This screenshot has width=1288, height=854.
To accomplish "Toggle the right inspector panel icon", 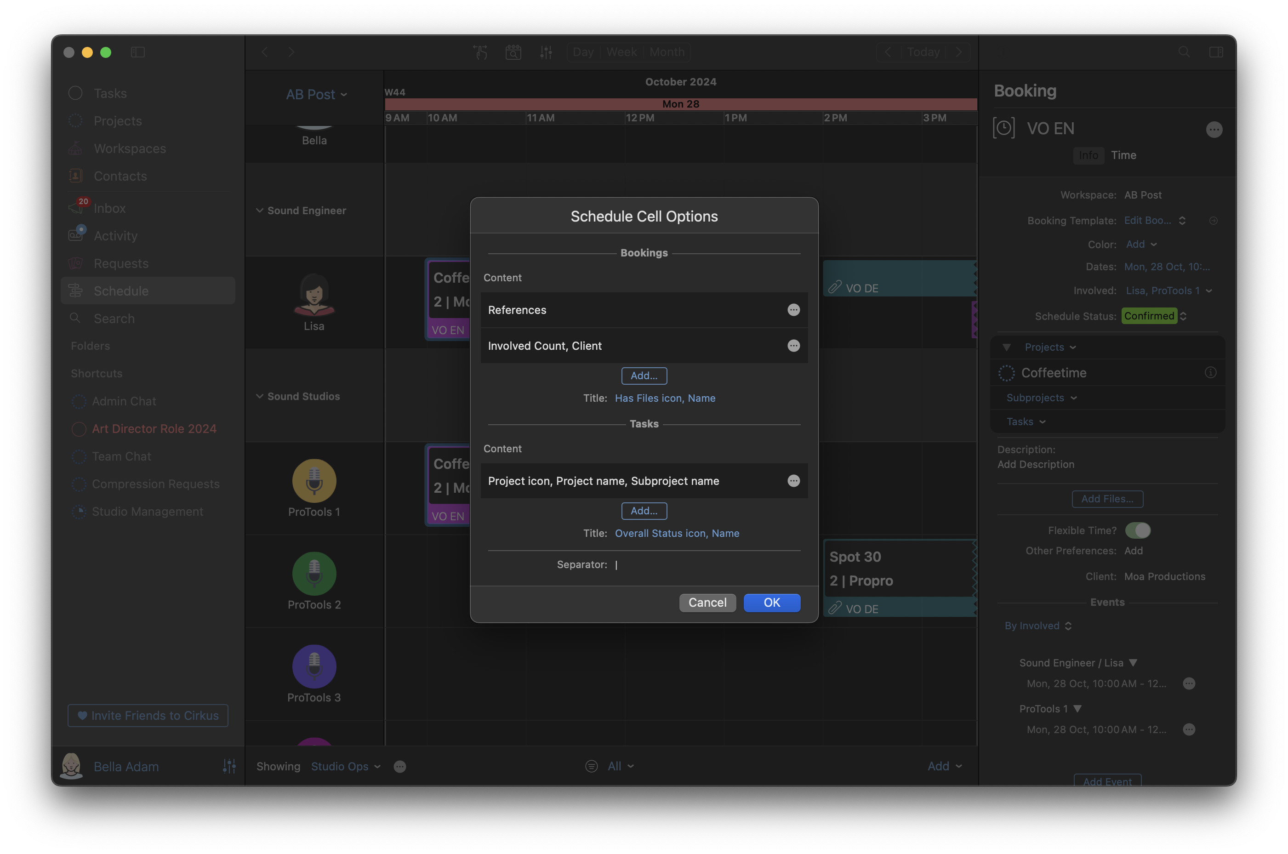I will point(1216,52).
